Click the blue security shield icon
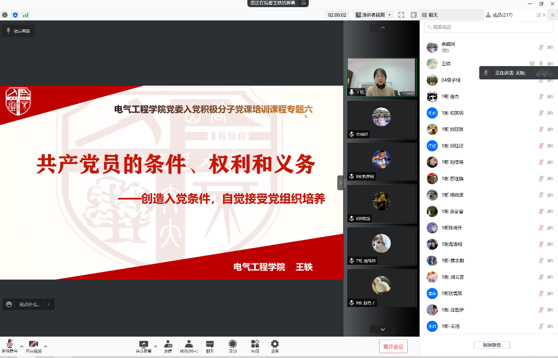The image size is (558, 358). coord(15,15)
